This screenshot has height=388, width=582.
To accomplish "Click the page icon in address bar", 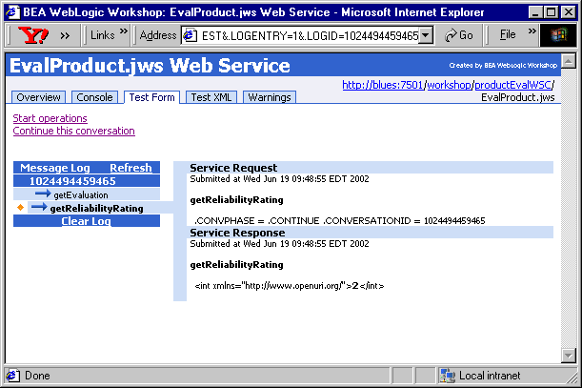I will tap(191, 35).
